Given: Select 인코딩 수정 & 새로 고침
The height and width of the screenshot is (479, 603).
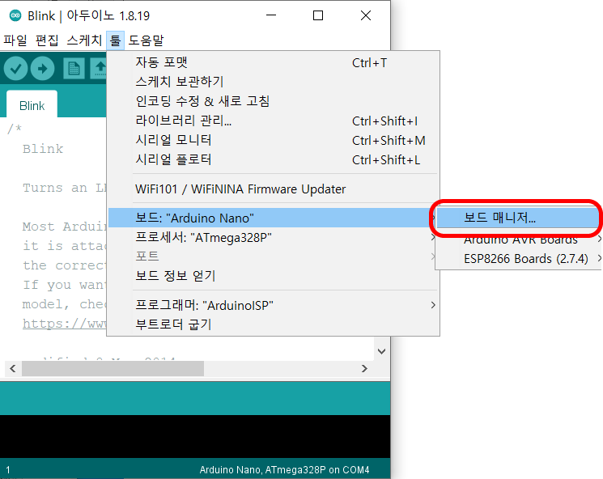Looking at the screenshot, I should pos(273,101).
